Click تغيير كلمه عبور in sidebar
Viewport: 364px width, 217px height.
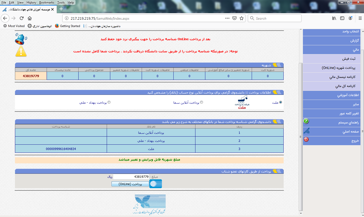point(331,113)
